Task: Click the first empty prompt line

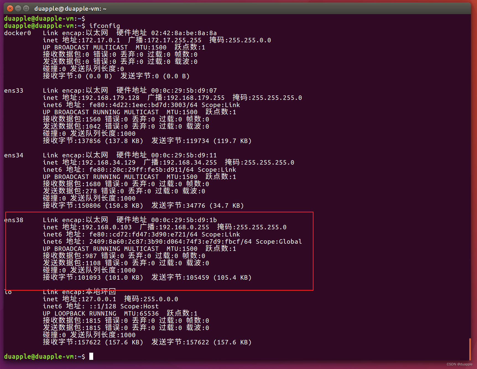Action: pos(45,19)
